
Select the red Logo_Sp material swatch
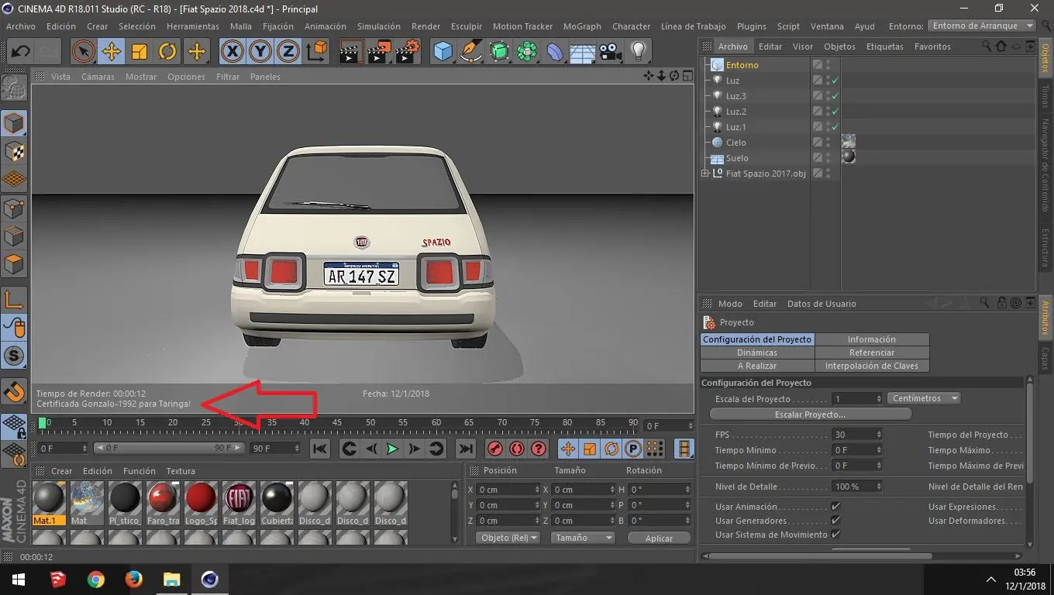[201, 499]
